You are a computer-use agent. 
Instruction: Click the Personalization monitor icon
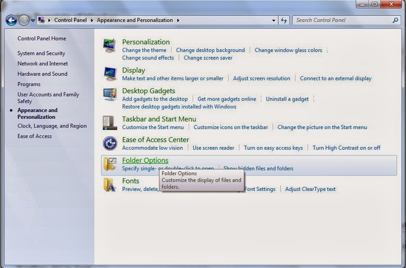[110, 45]
